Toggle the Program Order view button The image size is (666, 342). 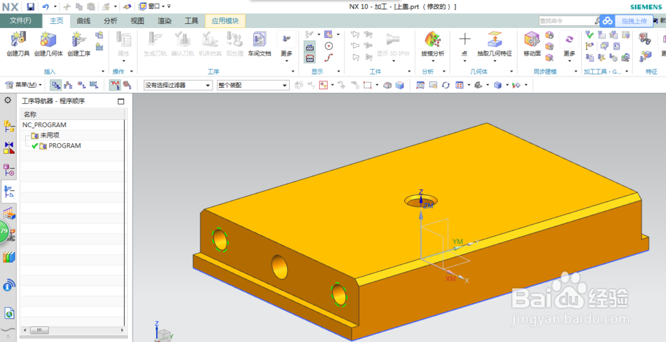pos(56,85)
